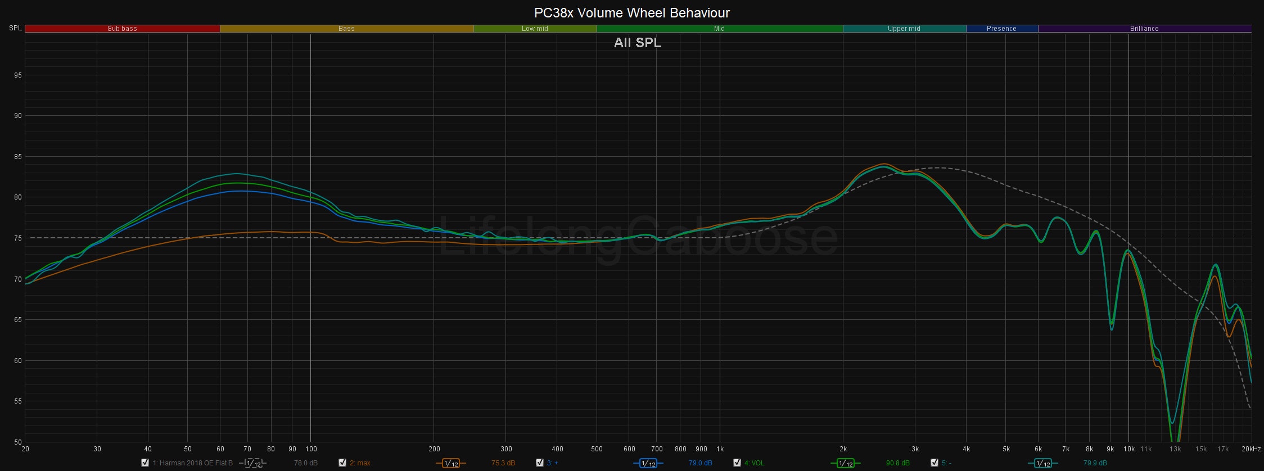
Task: Click the Upper mid band header
Action: point(904,29)
